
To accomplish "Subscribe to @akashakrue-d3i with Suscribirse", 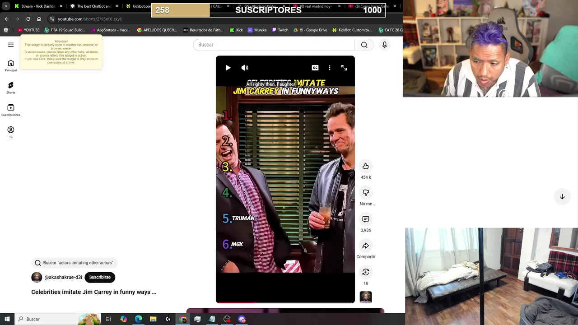I will (x=100, y=277).
